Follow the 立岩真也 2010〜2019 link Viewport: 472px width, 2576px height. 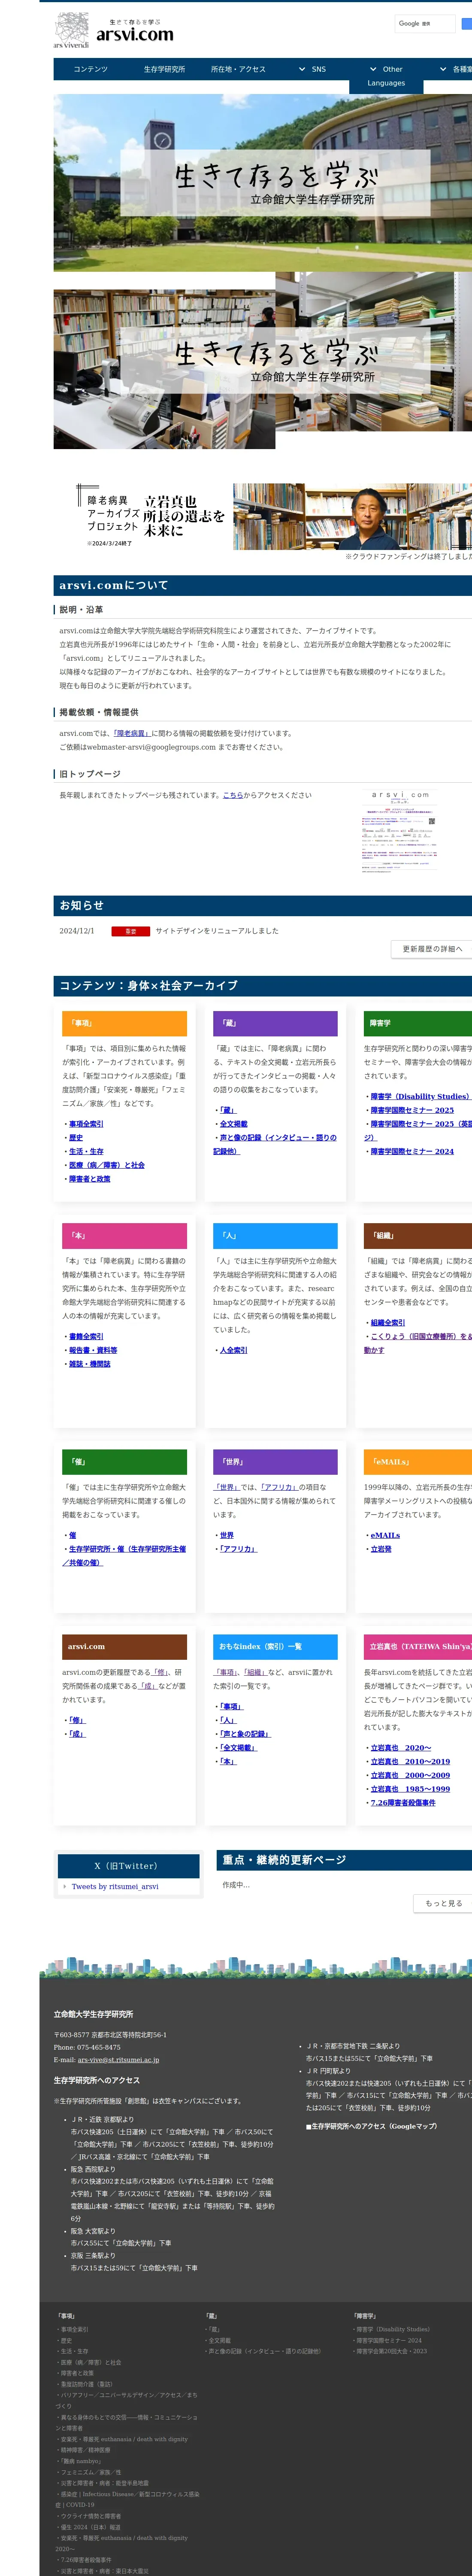[x=410, y=1761]
